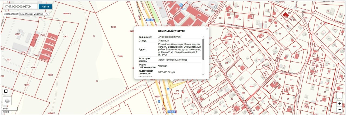Image resolution: width=346 pixels, height=115 pixels.
Task: Click the popup scrollbar up arrow
Action: 203,37
